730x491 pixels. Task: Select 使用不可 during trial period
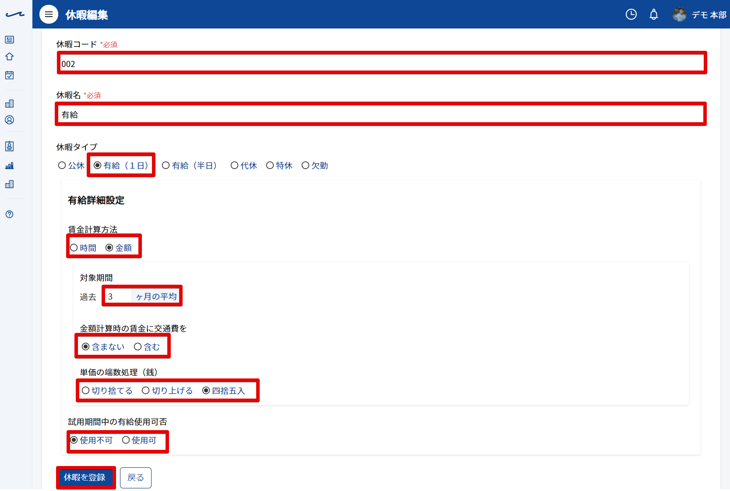click(91, 440)
